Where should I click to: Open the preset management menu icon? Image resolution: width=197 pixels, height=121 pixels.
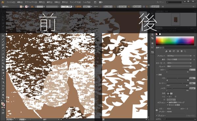point(194,56)
